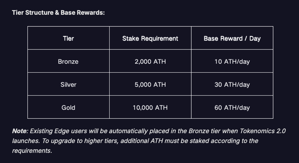Select the Tier column header
Viewport: 299px width, 163px height.
(68, 38)
